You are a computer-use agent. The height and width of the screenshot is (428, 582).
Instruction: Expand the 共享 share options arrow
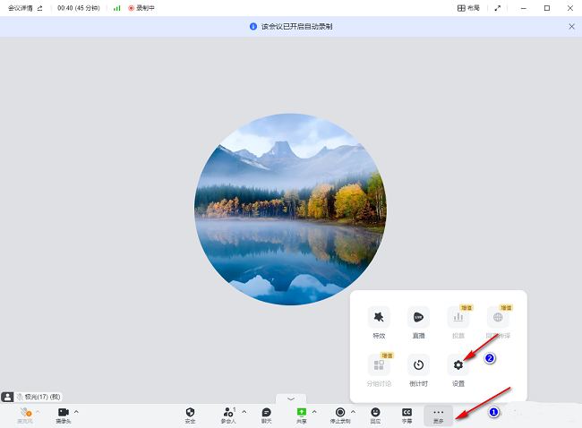tap(314, 411)
